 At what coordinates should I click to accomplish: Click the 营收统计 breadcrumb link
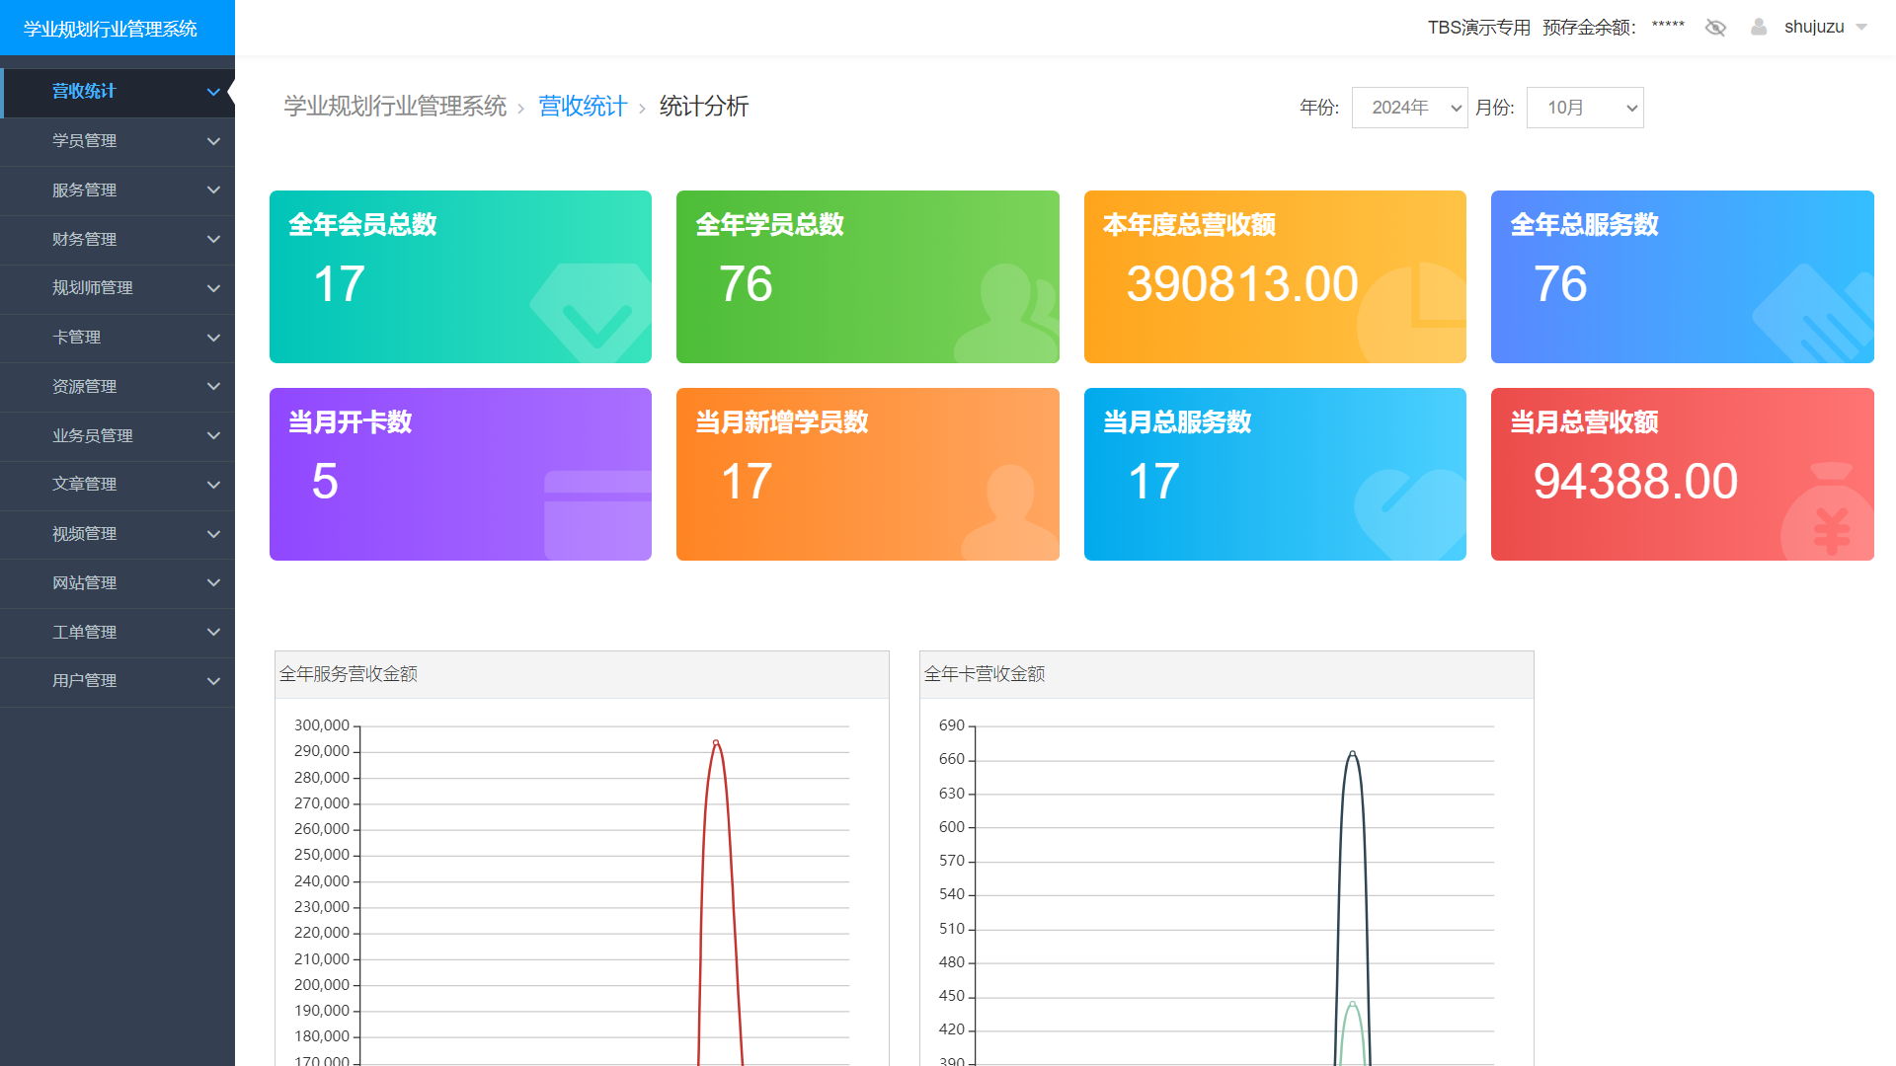583,107
